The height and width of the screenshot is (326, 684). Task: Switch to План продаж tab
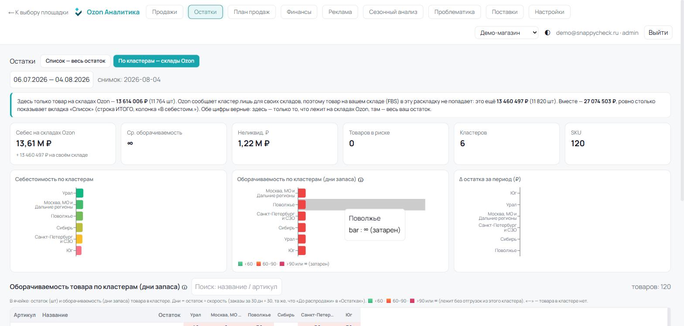[252, 12]
